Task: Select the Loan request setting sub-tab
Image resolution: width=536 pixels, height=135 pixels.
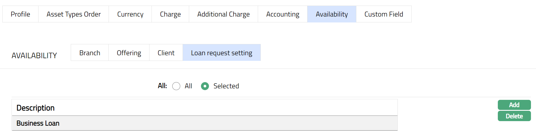Action: tap(221, 53)
